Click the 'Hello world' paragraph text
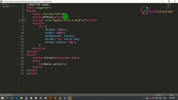Image resolution: width=178 pixels, height=100 pixels. point(52,64)
